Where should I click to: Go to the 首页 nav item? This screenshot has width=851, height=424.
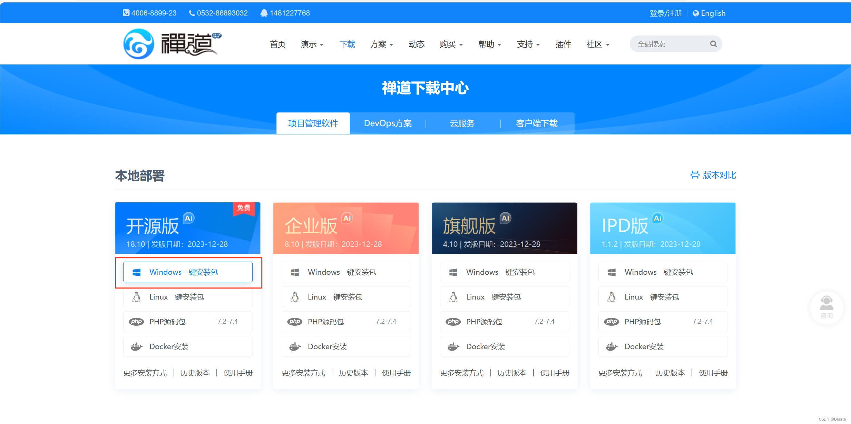[x=277, y=44]
